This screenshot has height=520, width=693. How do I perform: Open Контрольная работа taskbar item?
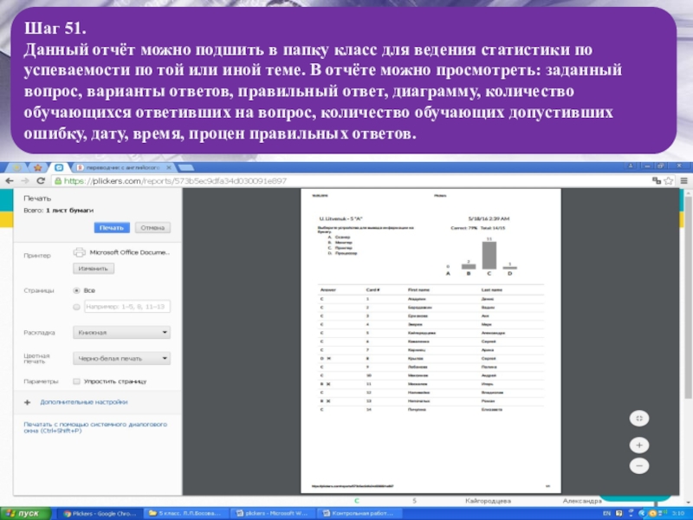[x=359, y=513]
